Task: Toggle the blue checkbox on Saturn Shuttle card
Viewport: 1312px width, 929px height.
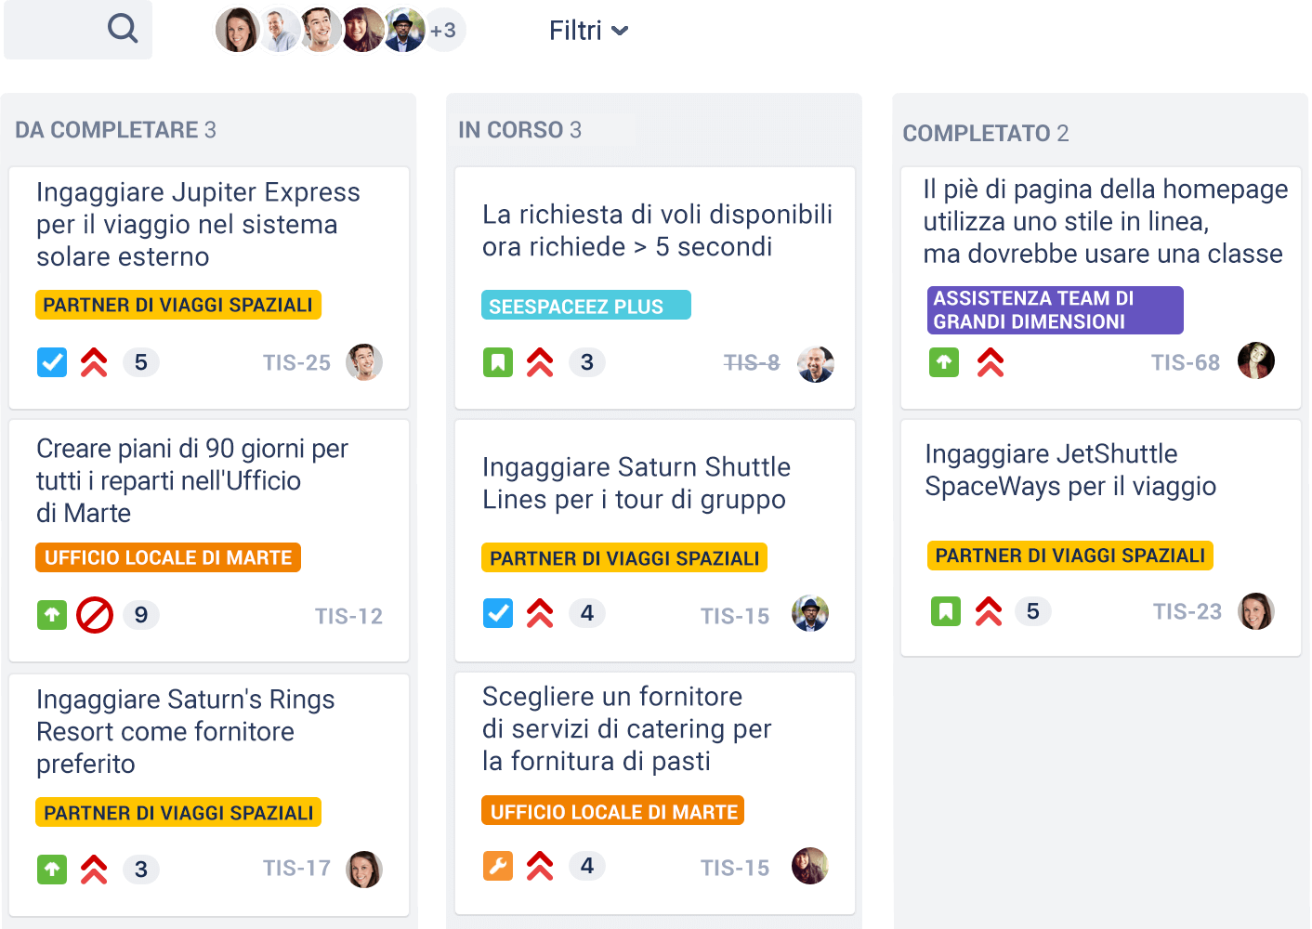Action: pyautogui.click(x=498, y=613)
